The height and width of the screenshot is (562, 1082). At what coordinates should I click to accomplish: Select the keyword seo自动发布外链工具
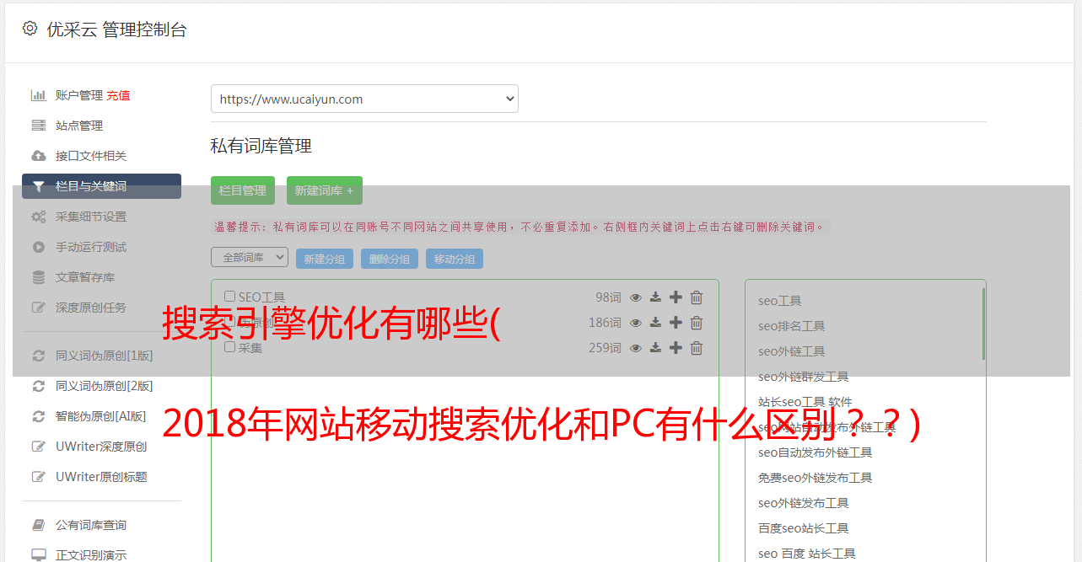coord(816,452)
